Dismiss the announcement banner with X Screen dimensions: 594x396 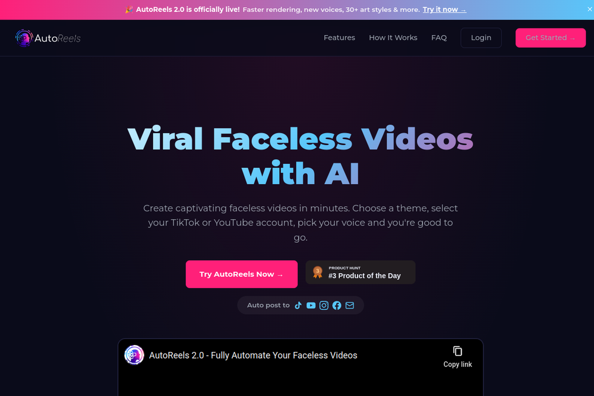[589, 9]
